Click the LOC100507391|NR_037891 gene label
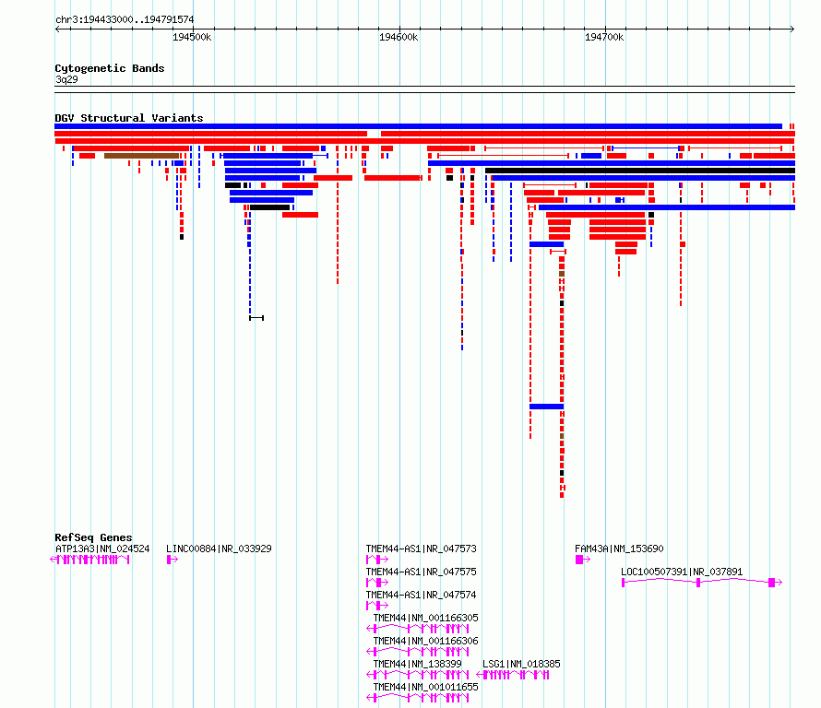This screenshot has height=708, width=821. point(682,572)
